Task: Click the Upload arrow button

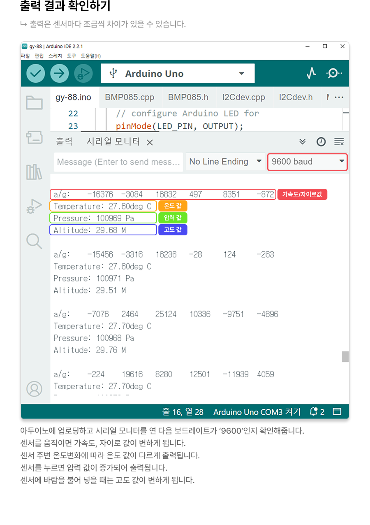Action: tap(60, 74)
